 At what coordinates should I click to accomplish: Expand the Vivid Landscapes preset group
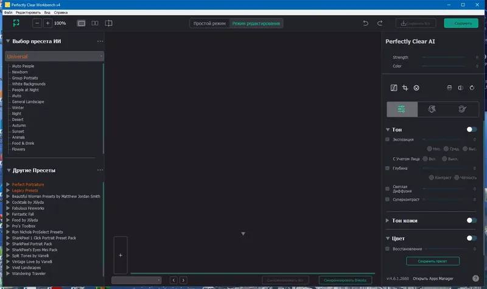point(8,268)
